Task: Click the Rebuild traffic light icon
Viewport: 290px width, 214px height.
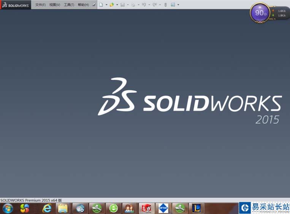Action: coord(166,5)
